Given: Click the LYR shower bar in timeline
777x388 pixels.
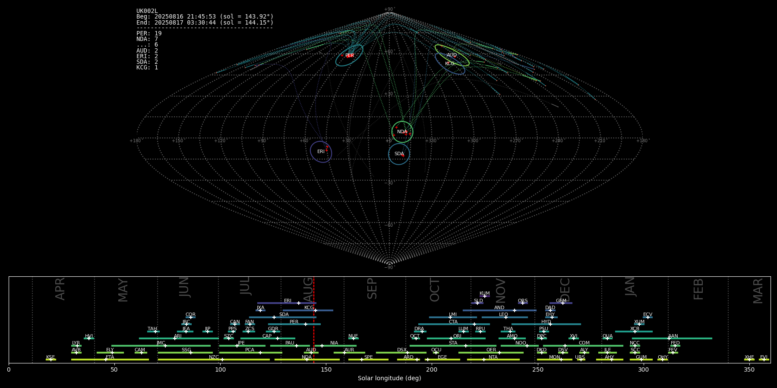Looking at the screenshot, I should click(x=76, y=345).
